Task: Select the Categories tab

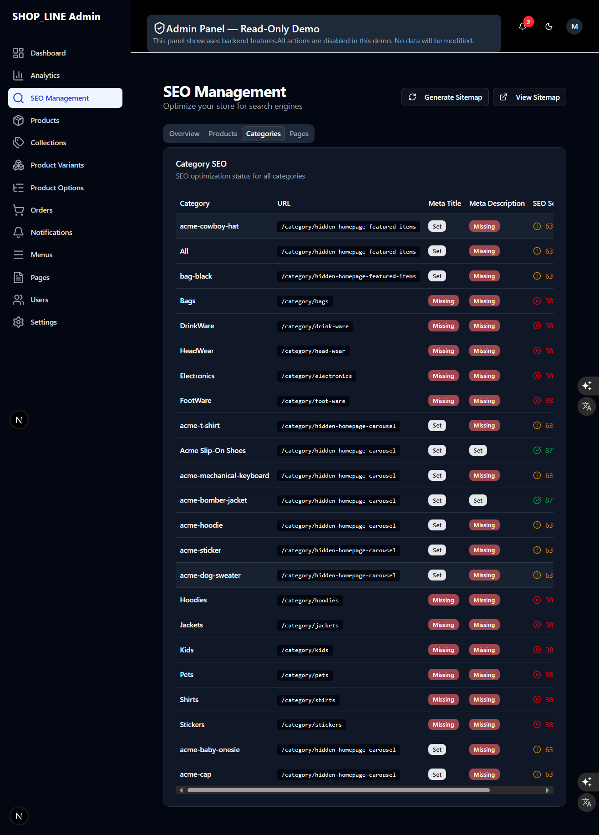Action: pos(263,134)
